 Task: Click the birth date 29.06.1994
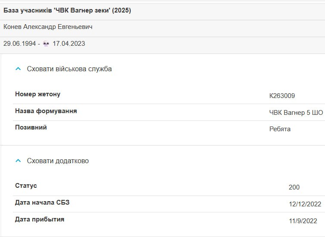(x=20, y=44)
